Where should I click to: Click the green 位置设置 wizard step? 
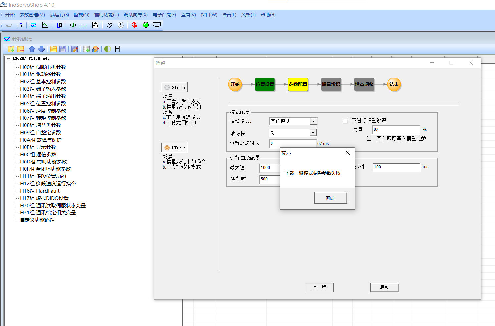(265, 84)
